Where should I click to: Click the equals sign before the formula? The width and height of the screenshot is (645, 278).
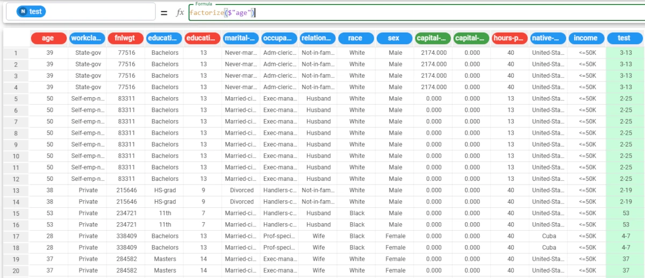click(x=164, y=12)
